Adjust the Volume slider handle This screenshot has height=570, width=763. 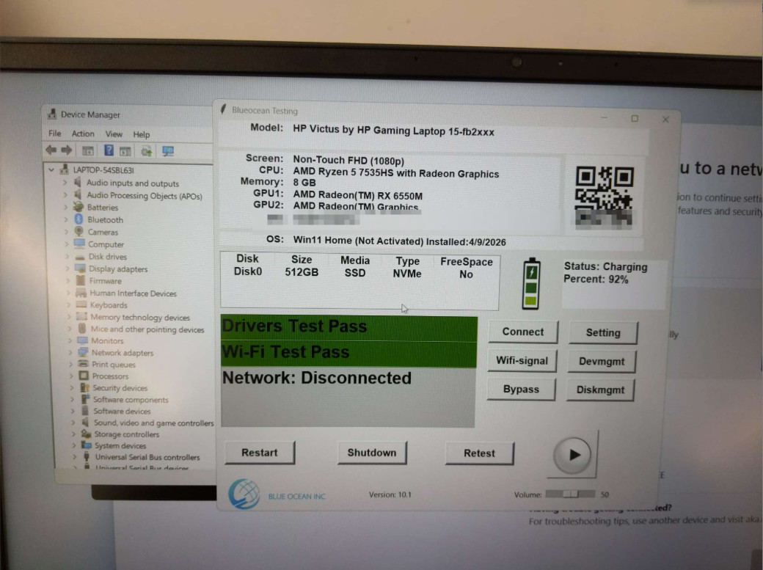(x=571, y=494)
